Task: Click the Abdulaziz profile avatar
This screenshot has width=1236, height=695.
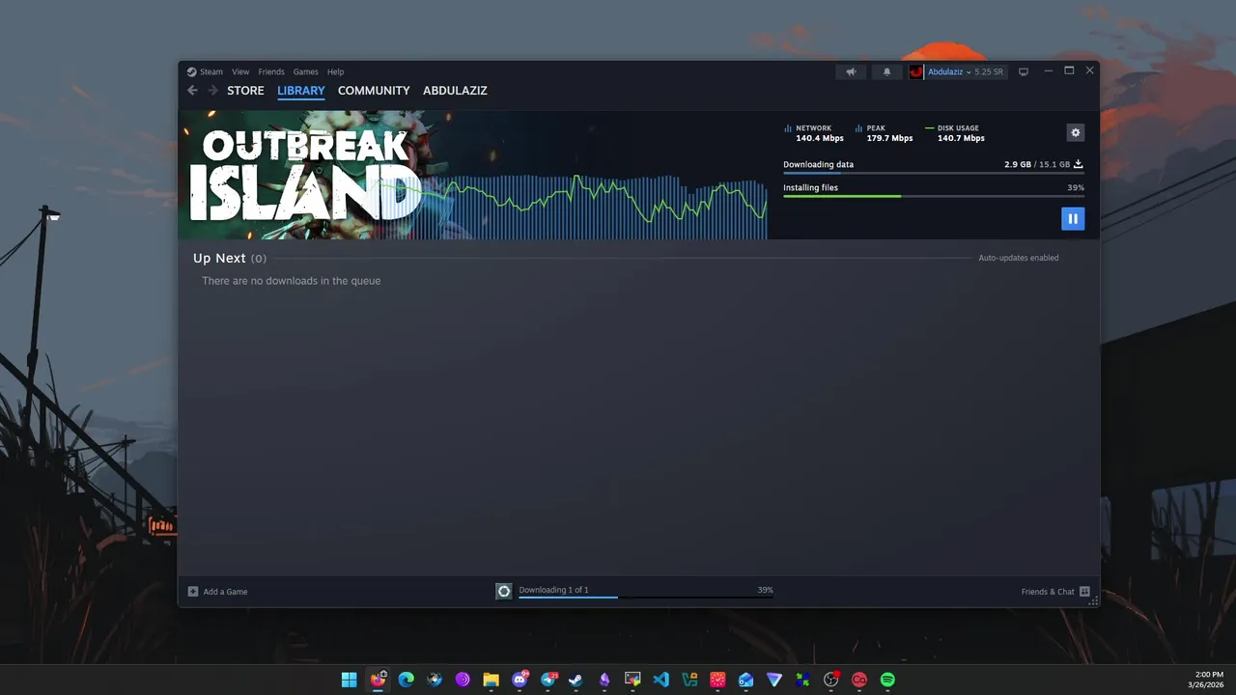Action: coord(915,71)
